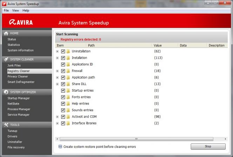Open Process Manager link

[19, 109]
